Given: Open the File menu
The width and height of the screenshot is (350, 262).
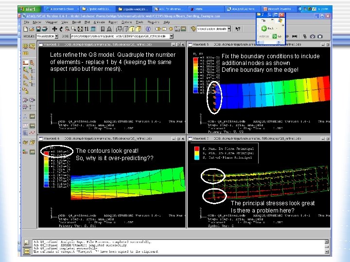Looking at the screenshot, I should [27, 22].
